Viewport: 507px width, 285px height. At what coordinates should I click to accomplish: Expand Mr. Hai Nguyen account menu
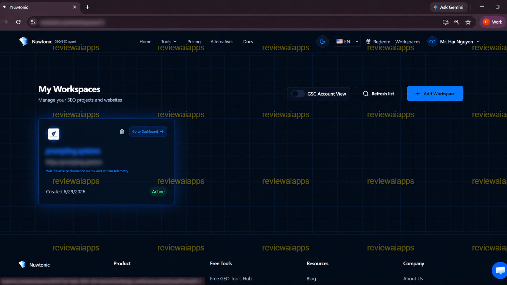(x=460, y=41)
